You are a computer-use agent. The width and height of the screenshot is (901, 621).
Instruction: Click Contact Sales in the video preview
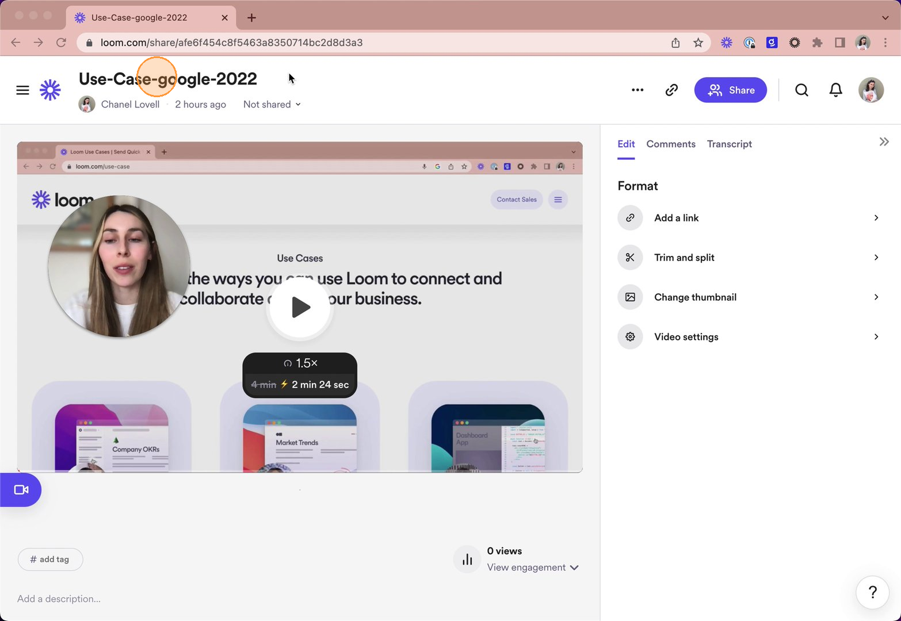[x=517, y=200]
